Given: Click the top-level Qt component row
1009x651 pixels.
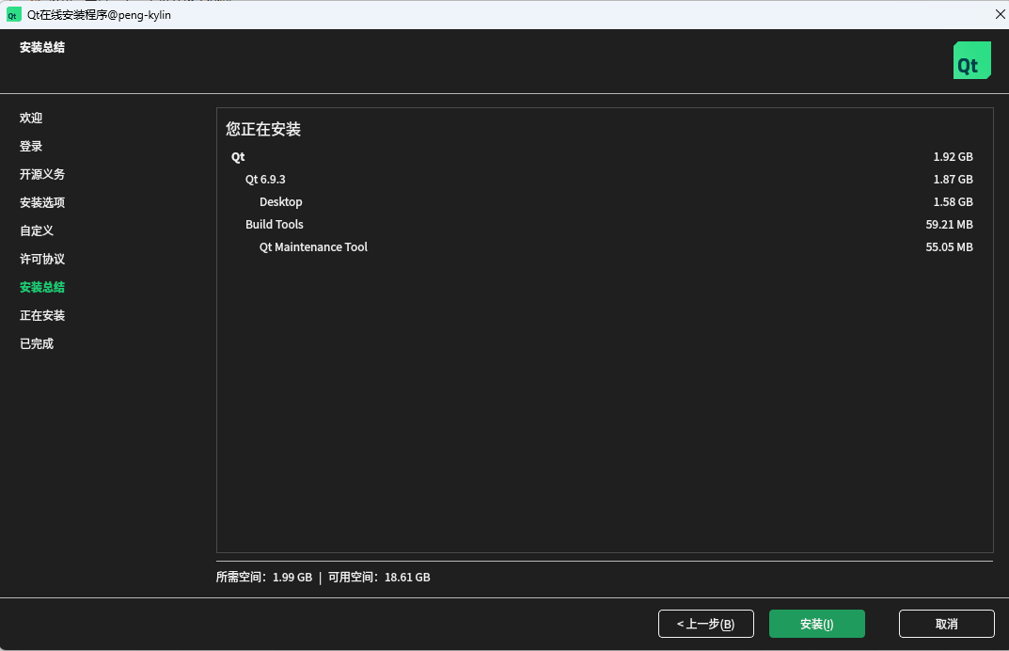Looking at the screenshot, I should tap(603, 156).
